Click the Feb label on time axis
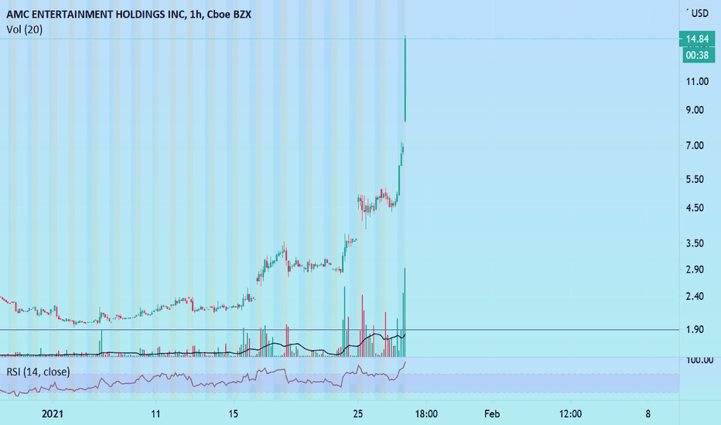721x425 pixels. (492, 414)
